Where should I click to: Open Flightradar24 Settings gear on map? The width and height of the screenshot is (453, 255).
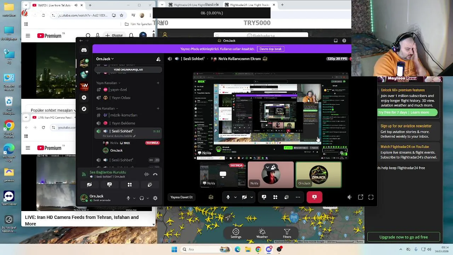pos(236,233)
